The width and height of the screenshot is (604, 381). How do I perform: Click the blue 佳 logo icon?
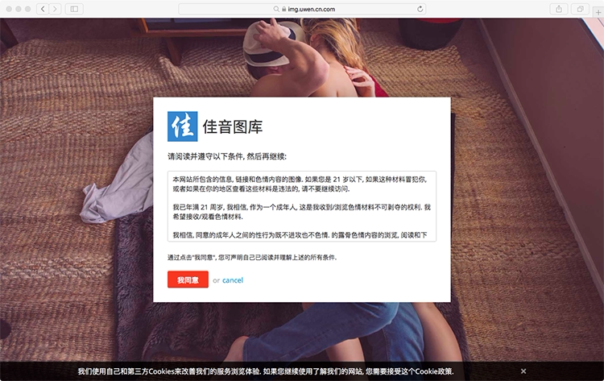[x=183, y=126]
